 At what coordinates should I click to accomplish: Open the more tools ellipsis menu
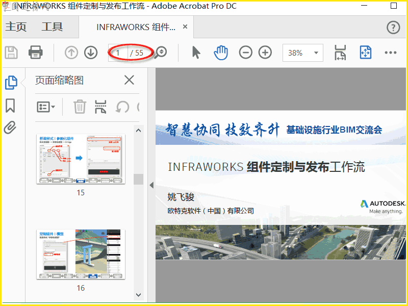coord(391,53)
